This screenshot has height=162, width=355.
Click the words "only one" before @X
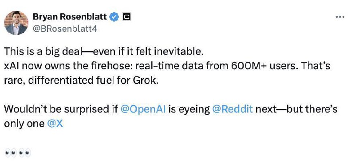click(x=24, y=124)
